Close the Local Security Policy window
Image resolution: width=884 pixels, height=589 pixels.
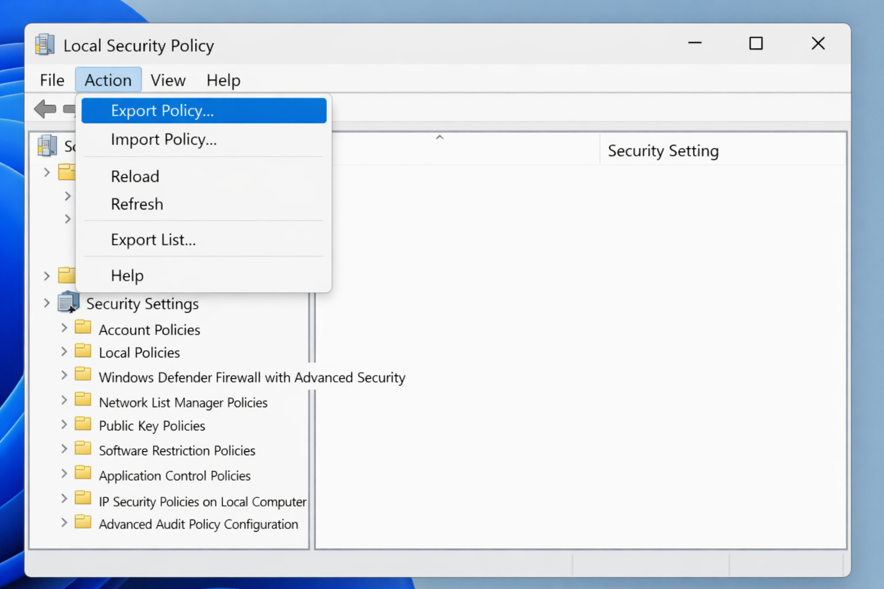point(818,43)
